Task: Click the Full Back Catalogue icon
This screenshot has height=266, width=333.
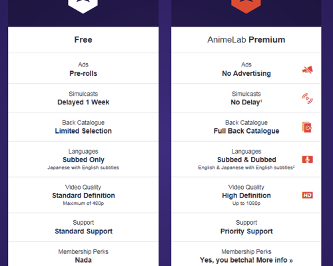Action: click(308, 127)
